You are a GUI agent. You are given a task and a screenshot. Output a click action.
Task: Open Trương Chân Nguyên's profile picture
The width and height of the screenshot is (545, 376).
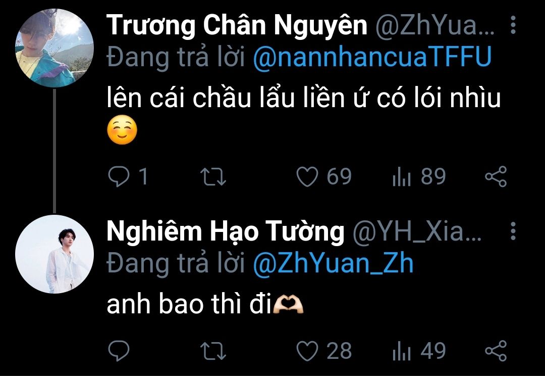point(54,48)
